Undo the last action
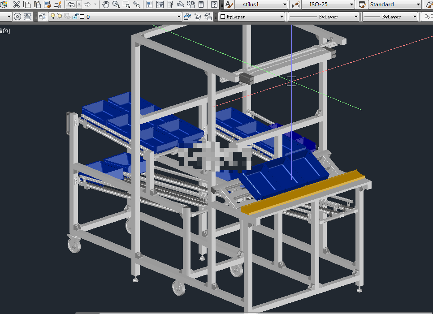Viewport: 433px width, 314px height. tap(71, 4)
